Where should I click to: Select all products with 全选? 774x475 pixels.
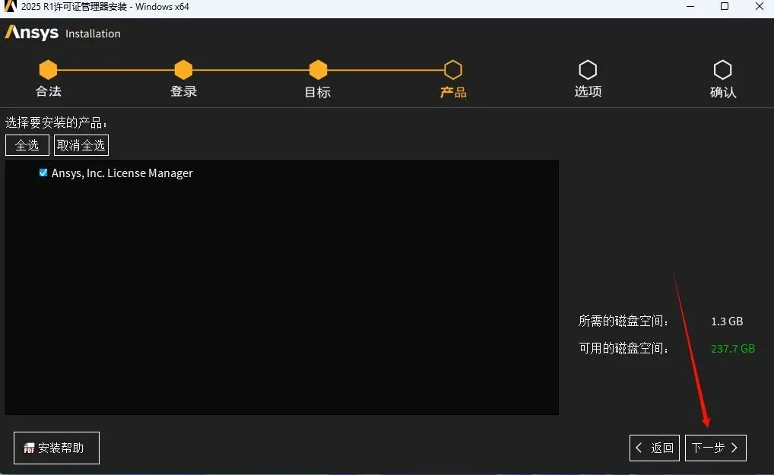pos(27,145)
